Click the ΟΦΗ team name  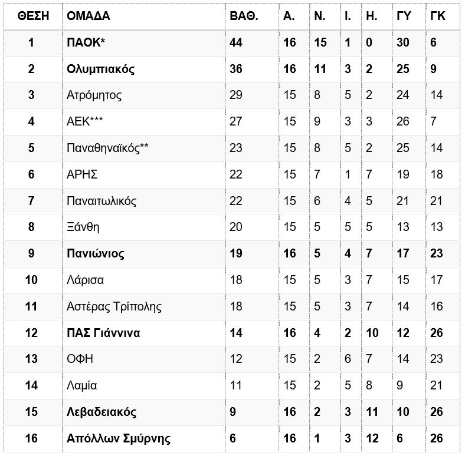(x=80, y=359)
